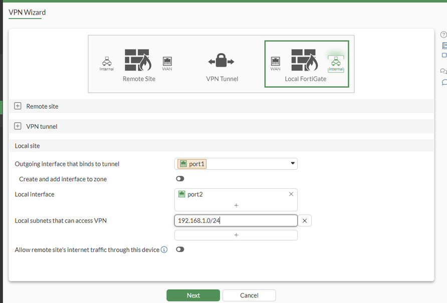Open the outgoing interface port1 dropdown
Viewport: 447px width, 303px height.
click(236, 164)
